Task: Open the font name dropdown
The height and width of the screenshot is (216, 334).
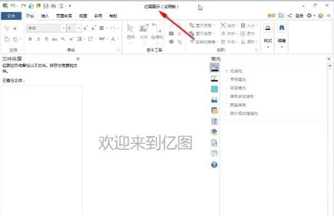Action: click(x=63, y=28)
